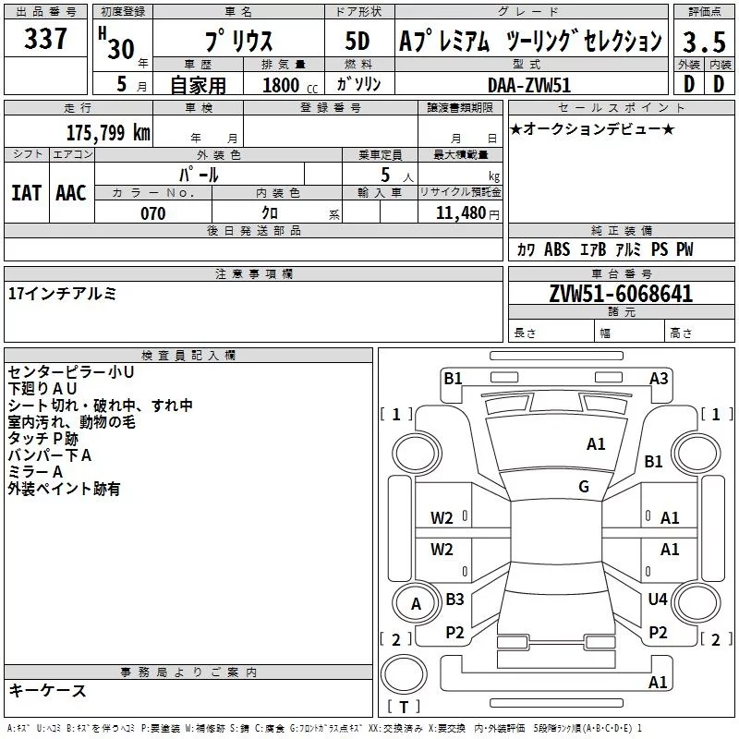Click the A1 marker on the hood
Image resolution: width=739 pixels, height=739 pixels.
[x=596, y=444]
